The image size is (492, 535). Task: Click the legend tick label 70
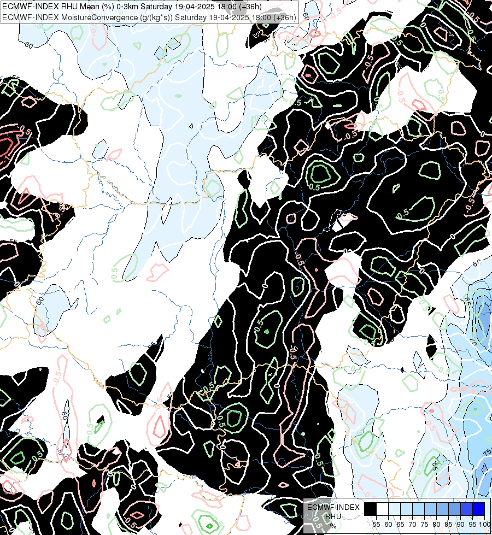coord(412,525)
